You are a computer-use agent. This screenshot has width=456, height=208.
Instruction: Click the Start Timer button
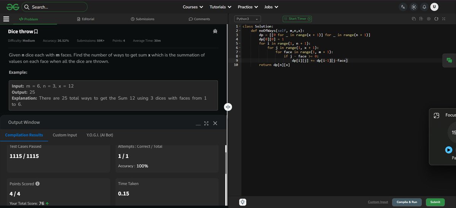tap(297, 19)
